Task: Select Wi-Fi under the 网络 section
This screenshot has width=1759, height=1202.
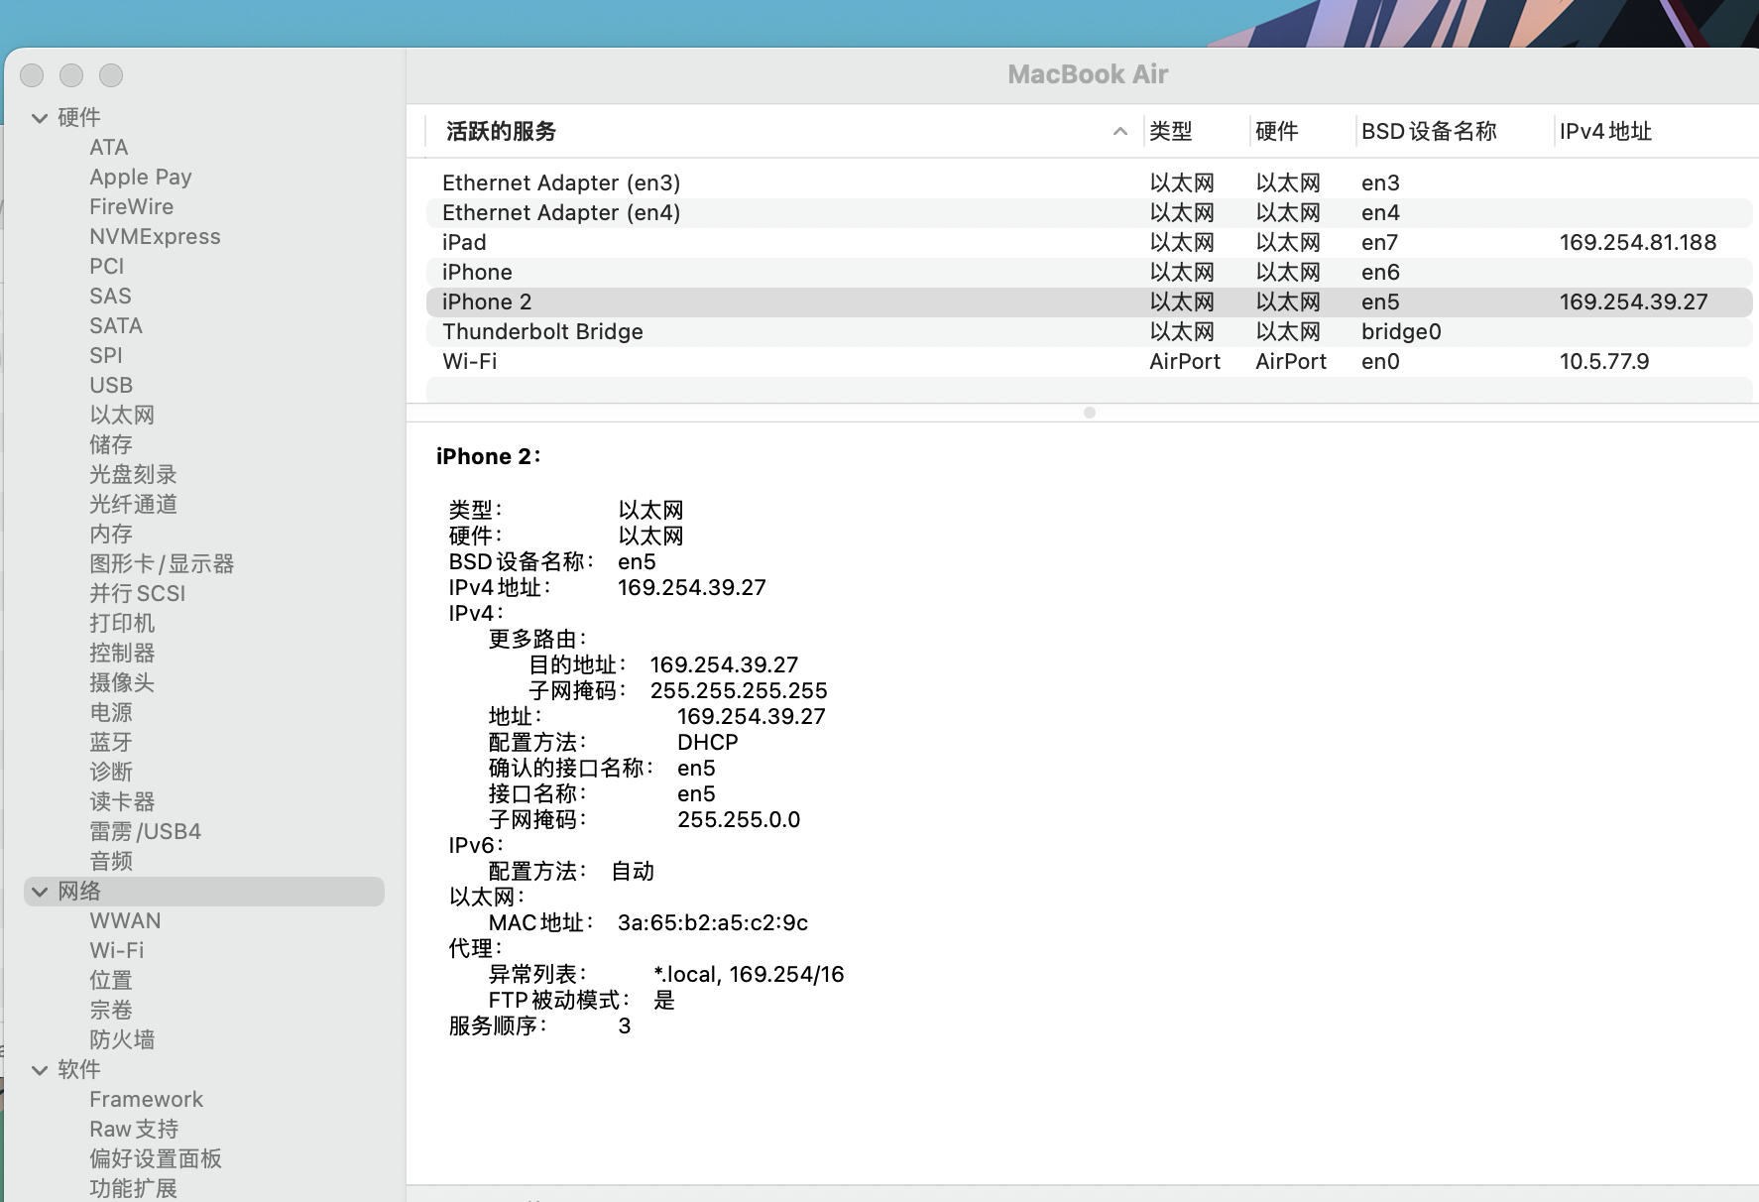Action: [117, 950]
